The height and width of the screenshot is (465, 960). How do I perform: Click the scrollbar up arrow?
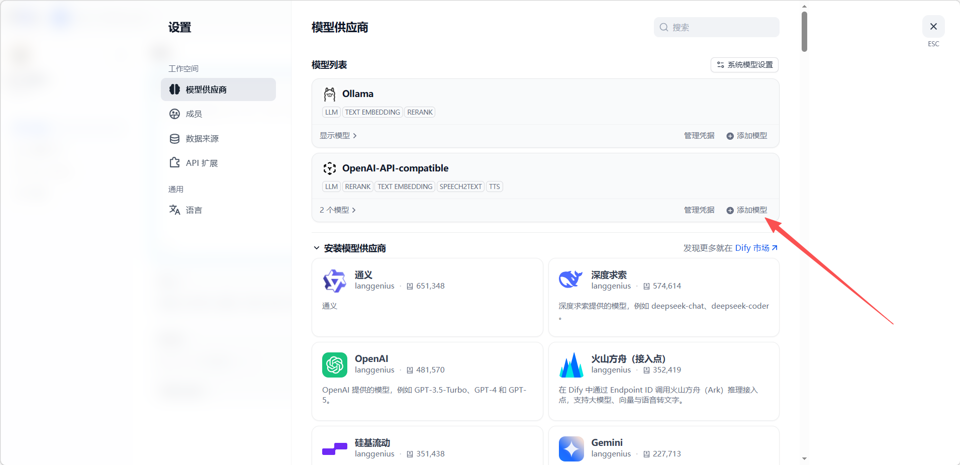coord(804,7)
